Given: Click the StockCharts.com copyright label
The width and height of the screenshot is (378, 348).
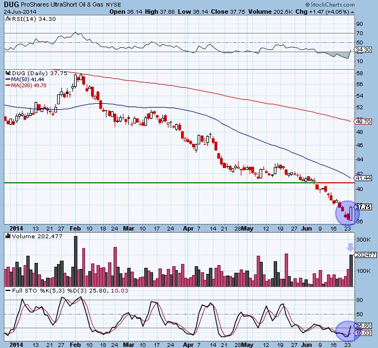Looking at the screenshot, I should 330,4.
